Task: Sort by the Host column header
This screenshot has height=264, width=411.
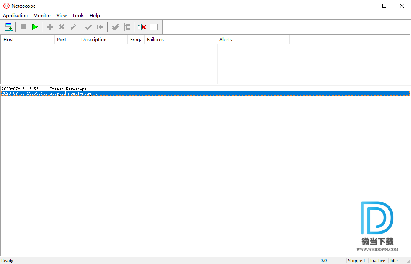Action: pos(28,40)
